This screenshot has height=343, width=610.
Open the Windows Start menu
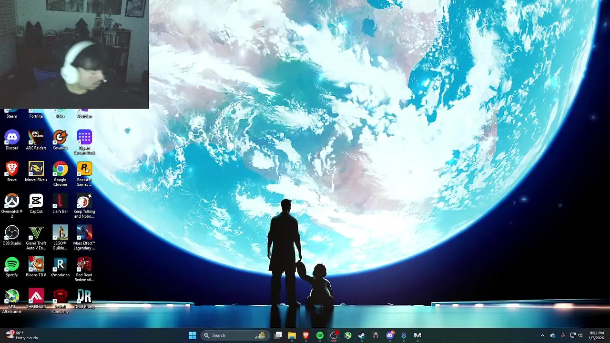click(193, 335)
